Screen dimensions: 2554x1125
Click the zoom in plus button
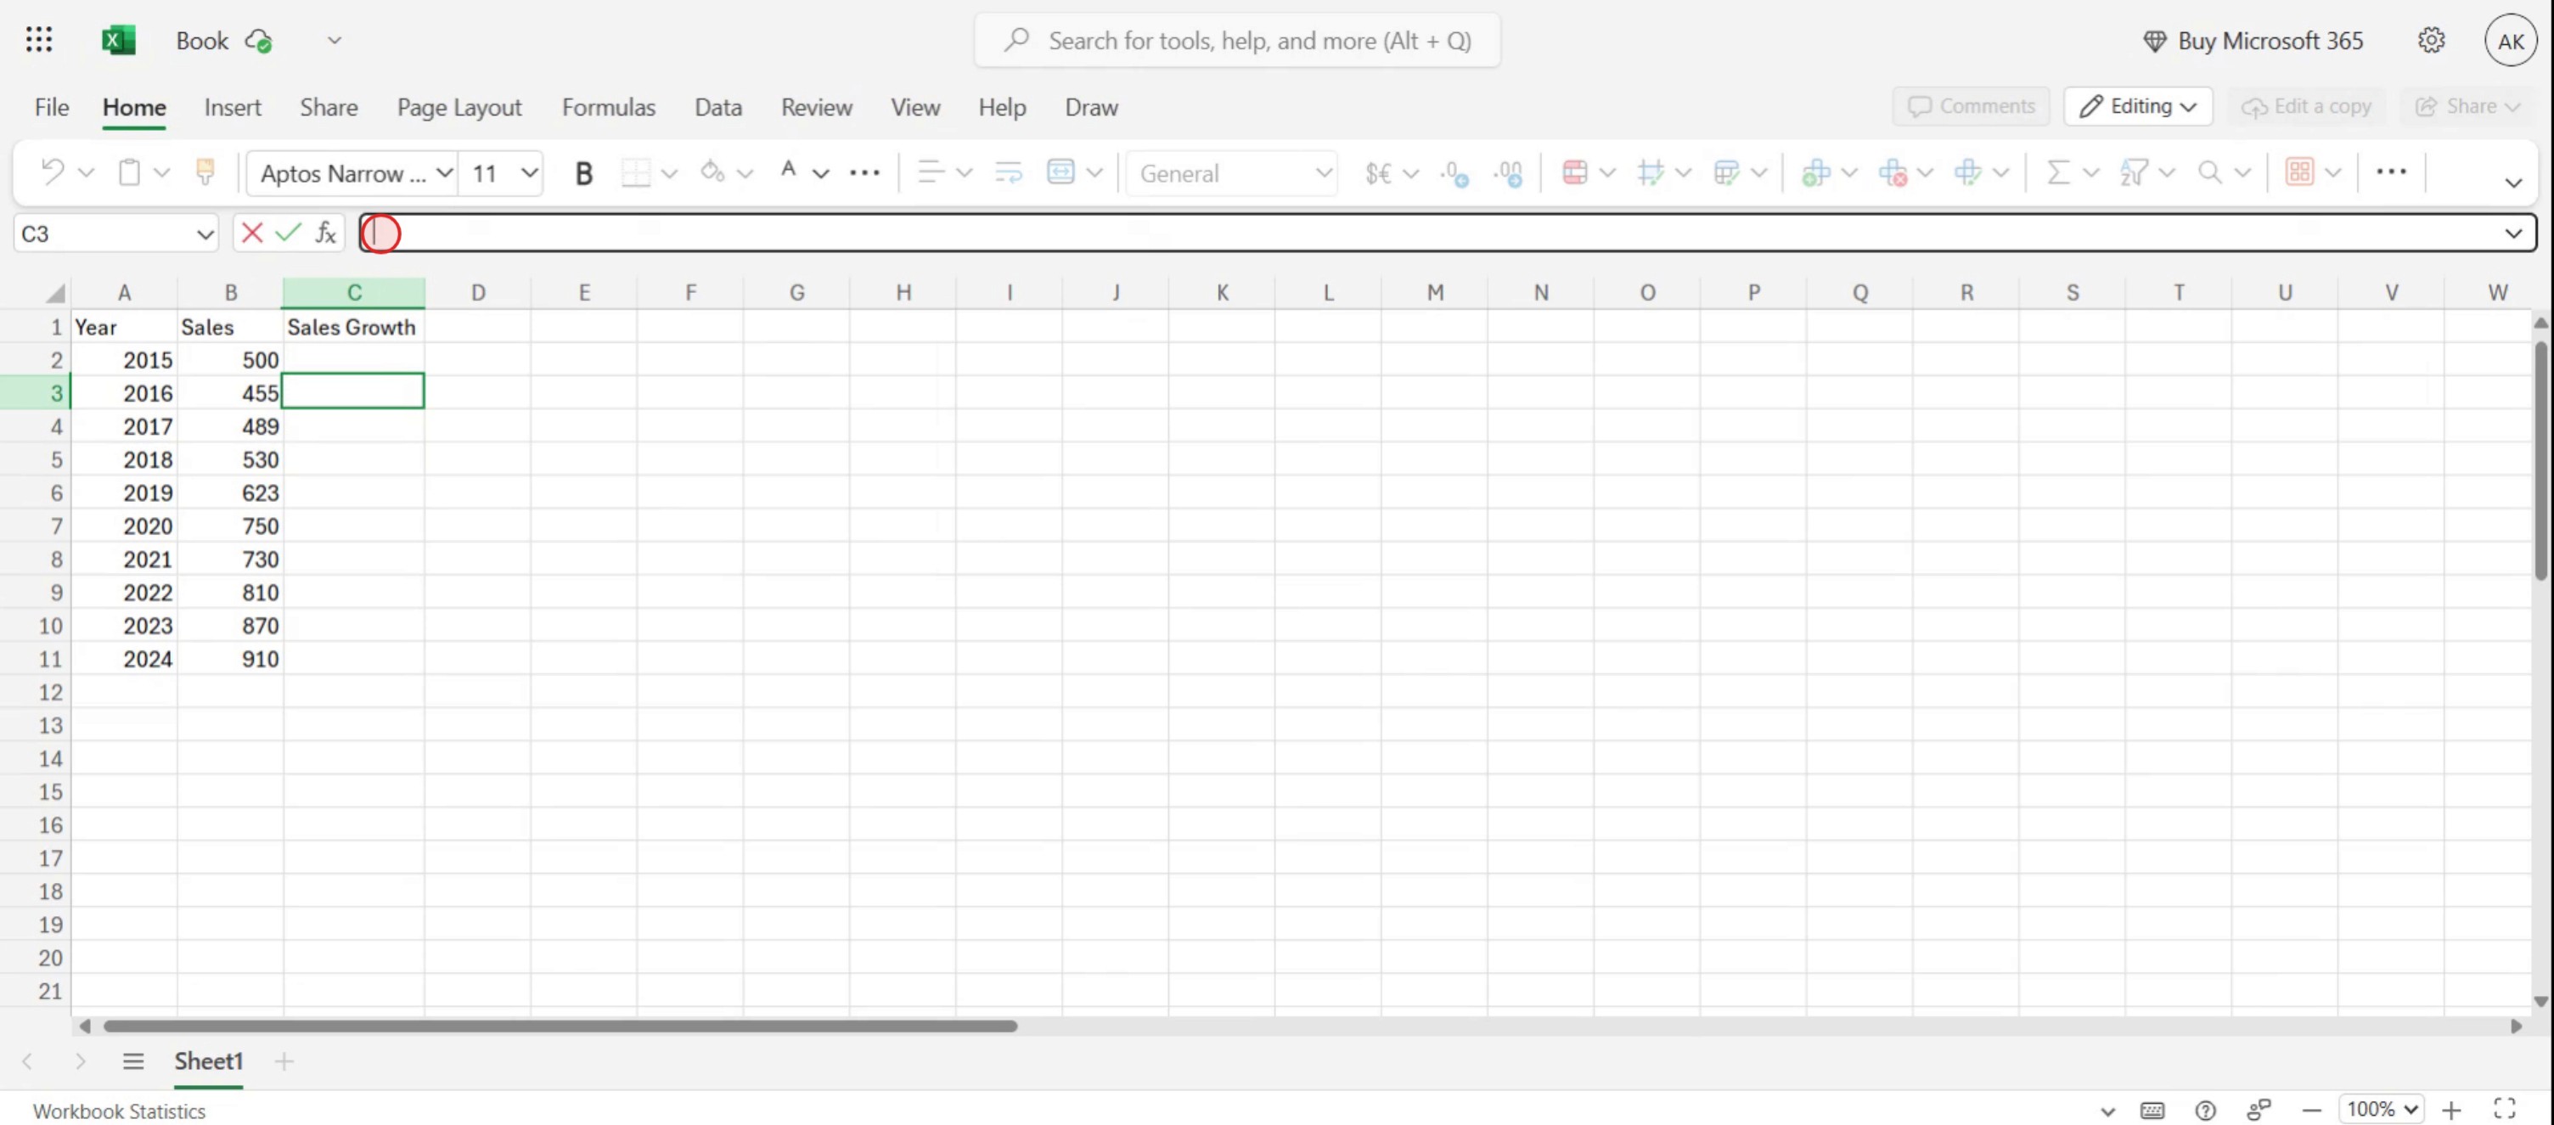pos(2452,1110)
